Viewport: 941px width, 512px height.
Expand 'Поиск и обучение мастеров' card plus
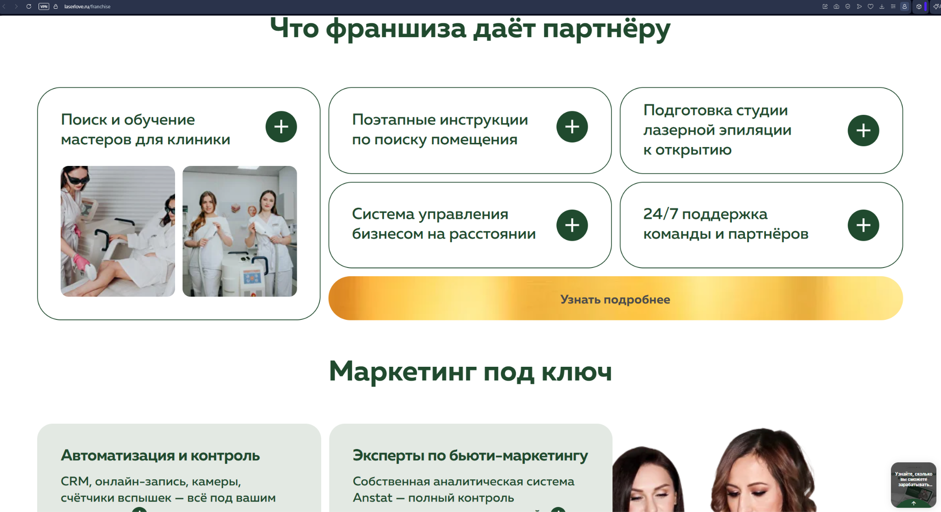[x=281, y=127]
